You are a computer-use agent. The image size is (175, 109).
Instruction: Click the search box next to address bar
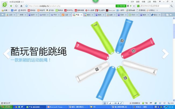coord(155,6)
